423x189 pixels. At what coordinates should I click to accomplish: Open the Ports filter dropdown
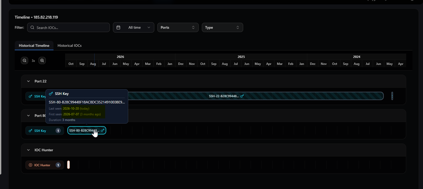[178, 28]
